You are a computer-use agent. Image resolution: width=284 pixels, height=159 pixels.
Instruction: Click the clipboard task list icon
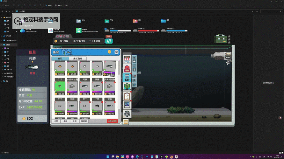tap(127, 95)
